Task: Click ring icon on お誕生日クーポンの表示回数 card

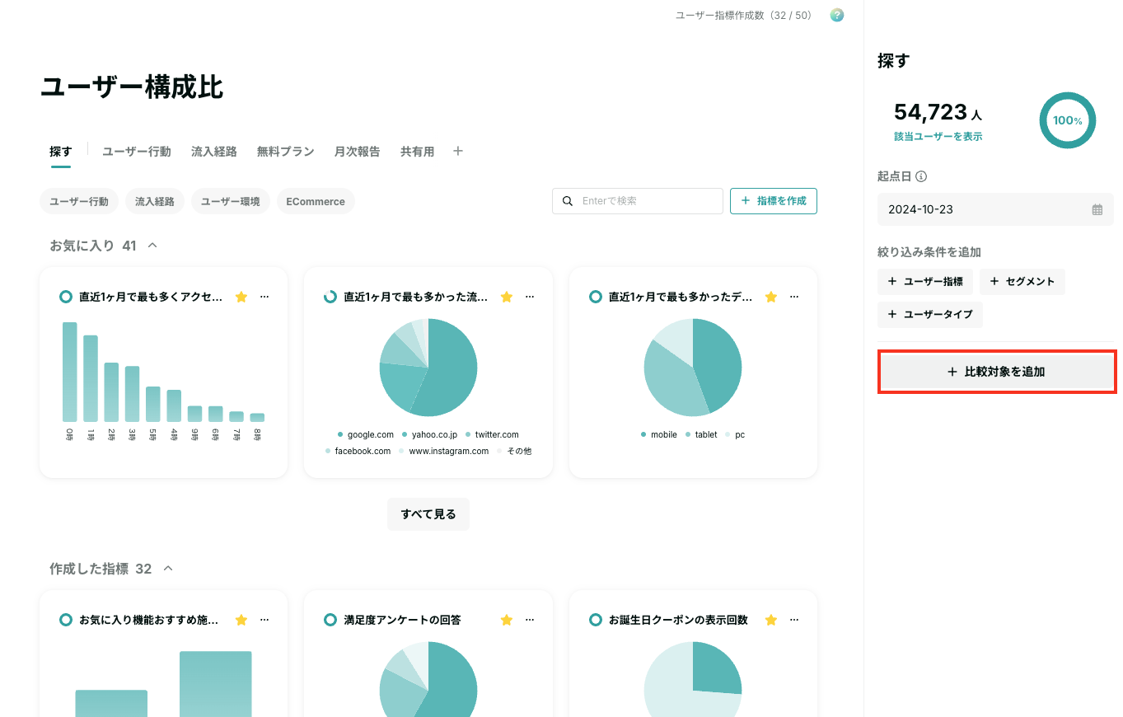Action: [596, 620]
